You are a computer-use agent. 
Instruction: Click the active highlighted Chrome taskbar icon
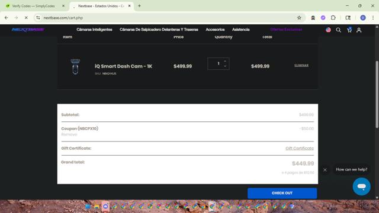tap(212, 206)
